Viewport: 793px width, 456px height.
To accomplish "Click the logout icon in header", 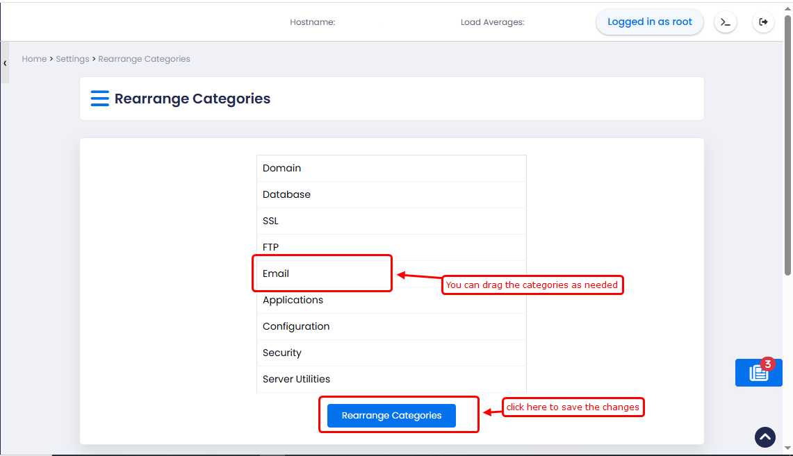I will [x=763, y=22].
